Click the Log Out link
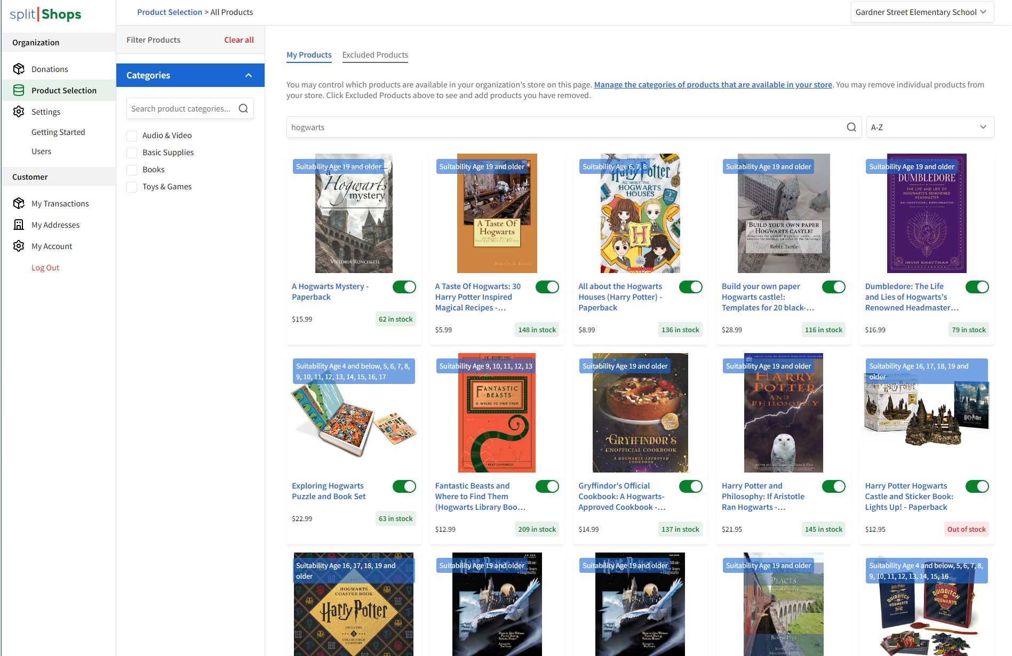Viewport: 1012px width, 656px height. (45, 267)
